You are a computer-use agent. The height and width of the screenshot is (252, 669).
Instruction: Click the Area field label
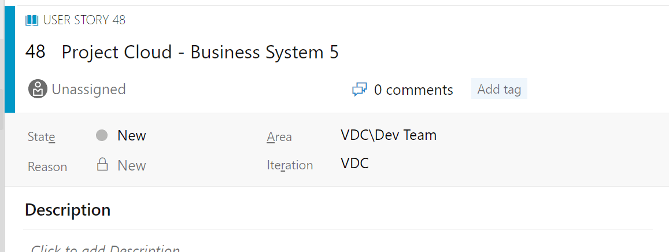pos(279,137)
